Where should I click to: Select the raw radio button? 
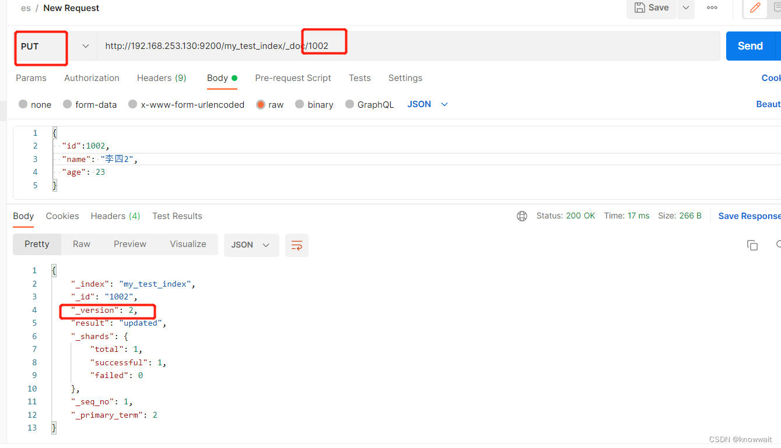pos(261,104)
